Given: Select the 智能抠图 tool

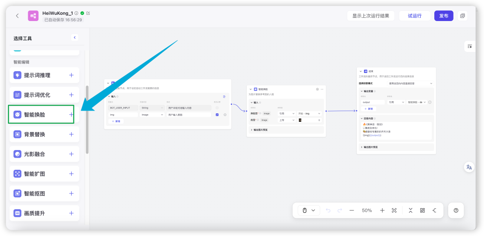Looking at the screenshot, I should pyautogui.click(x=44, y=193).
